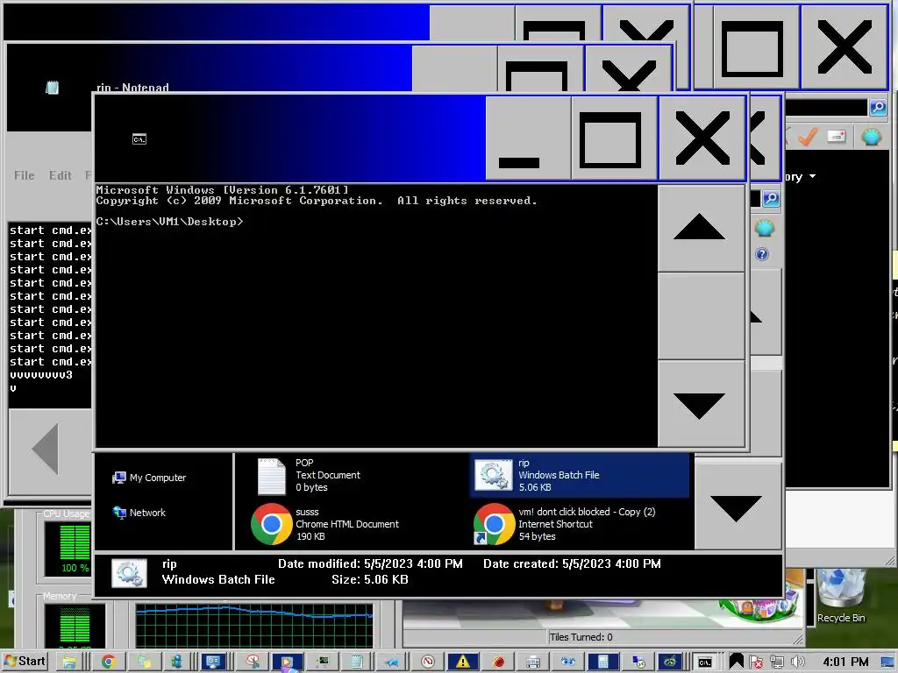898x673 pixels.
Task: Click the red ball icon in the taskbar
Action: coord(499,662)
